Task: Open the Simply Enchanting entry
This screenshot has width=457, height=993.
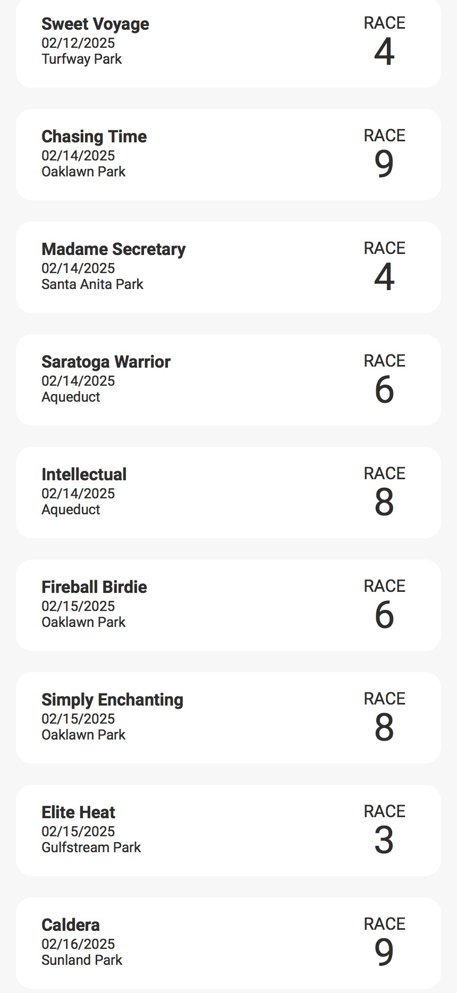Action: pyautogui.click(x=228, y=718)
